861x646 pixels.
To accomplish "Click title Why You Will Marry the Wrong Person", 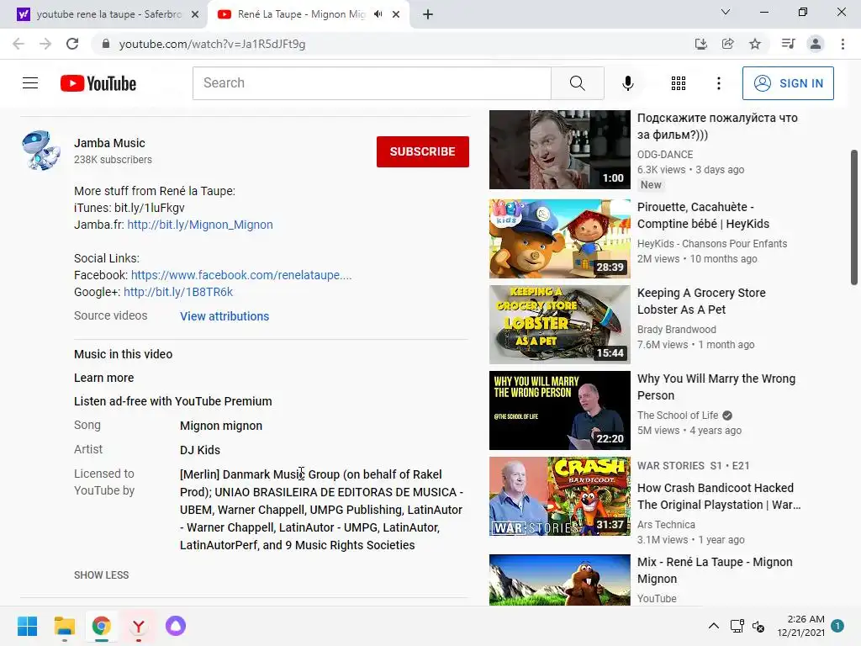I will [716, 387].
